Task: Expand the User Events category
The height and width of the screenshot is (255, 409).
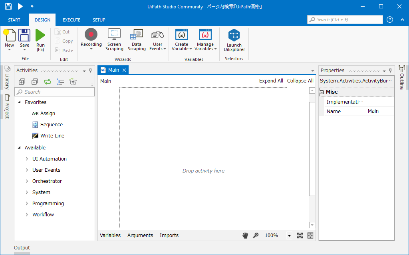Action: coord(27,170)
